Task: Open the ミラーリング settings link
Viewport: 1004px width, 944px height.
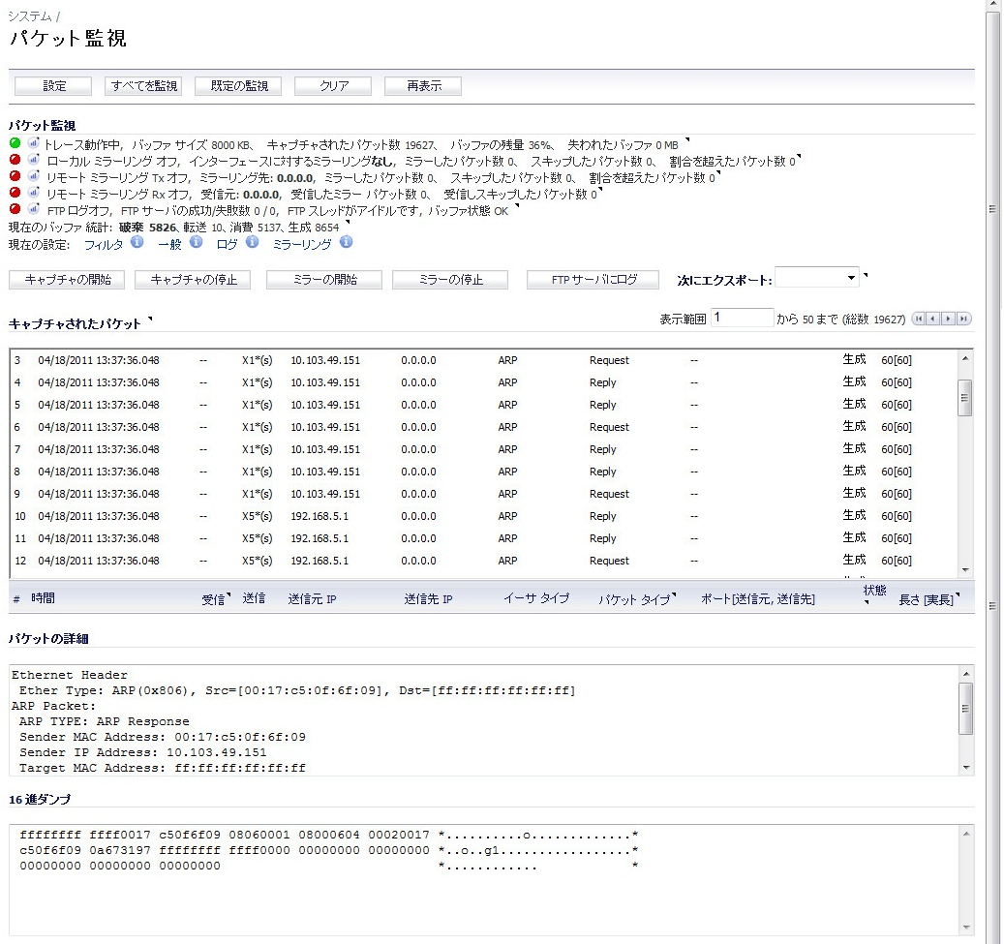Action: (x=302, y=245)
